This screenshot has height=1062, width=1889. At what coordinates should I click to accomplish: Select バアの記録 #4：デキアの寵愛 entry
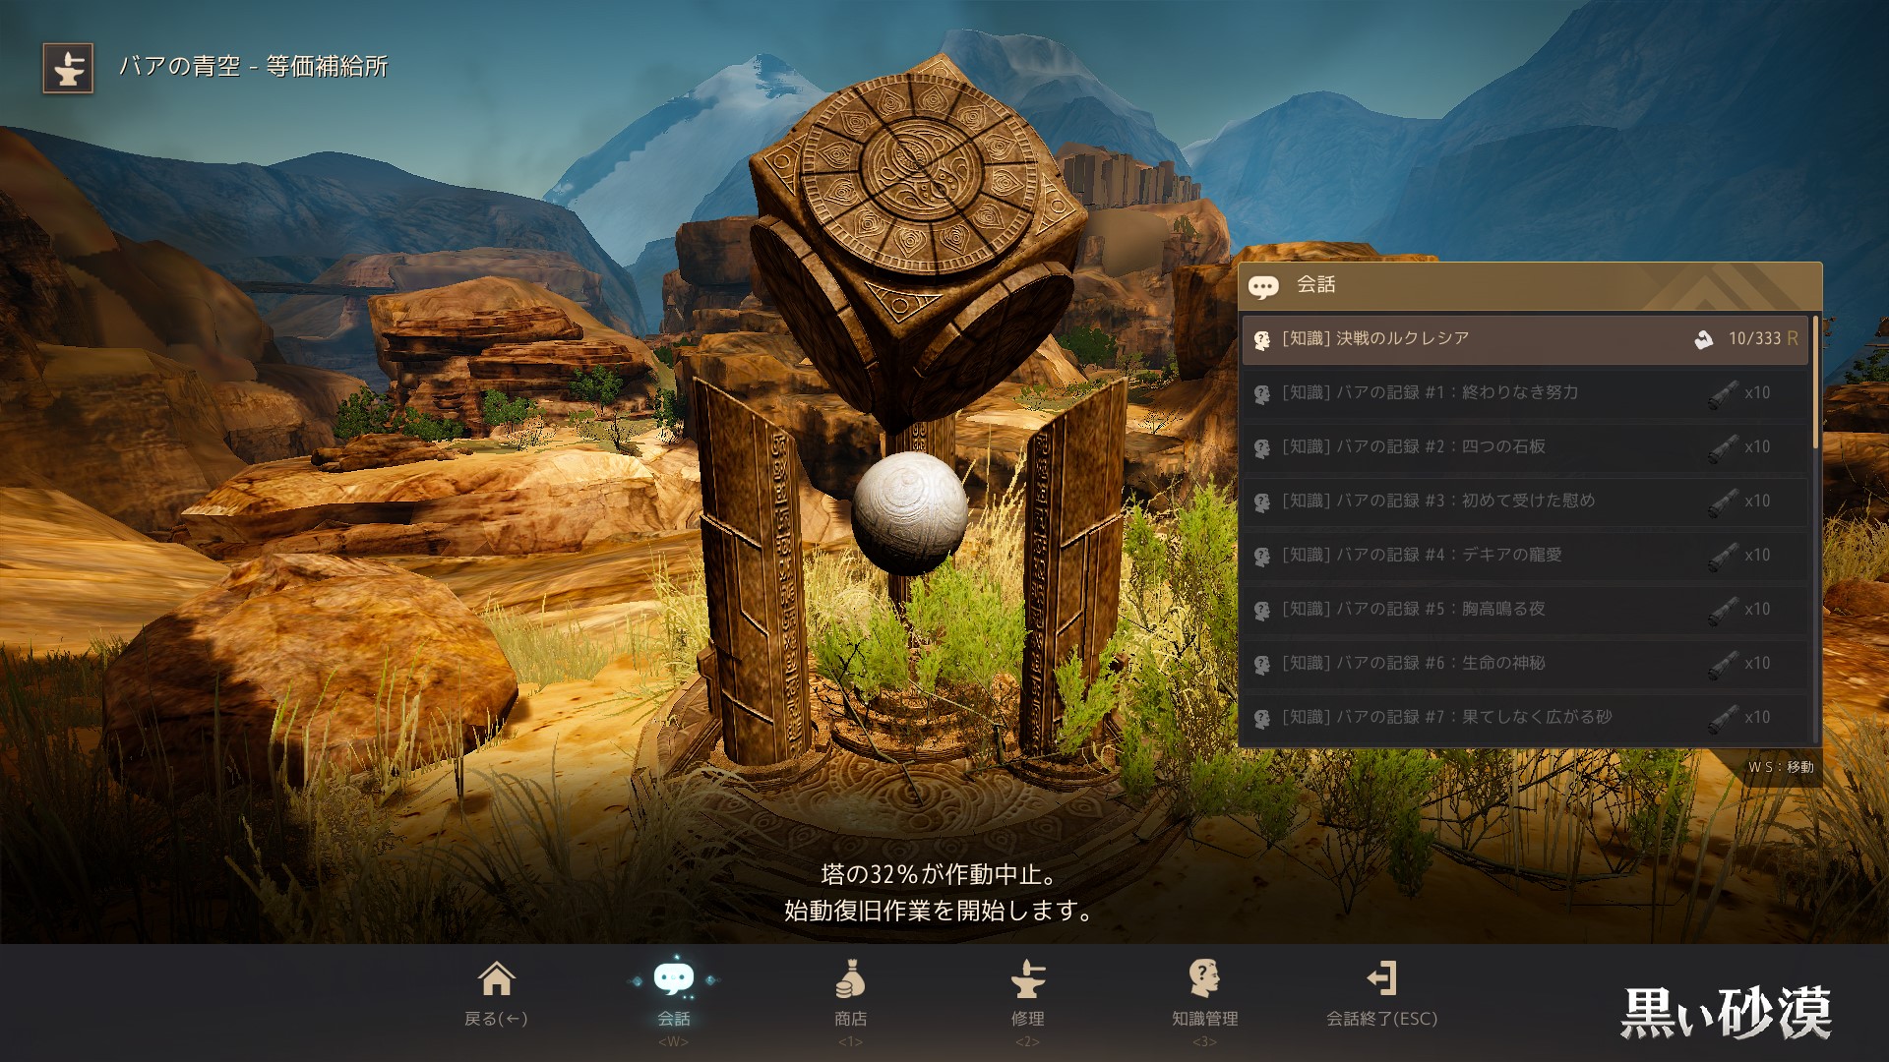pos(1525,556)
